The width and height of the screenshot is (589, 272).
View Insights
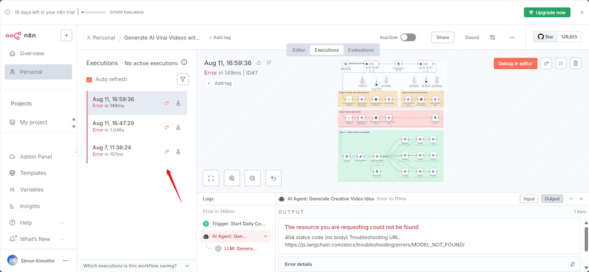click(x=29, y=206)
